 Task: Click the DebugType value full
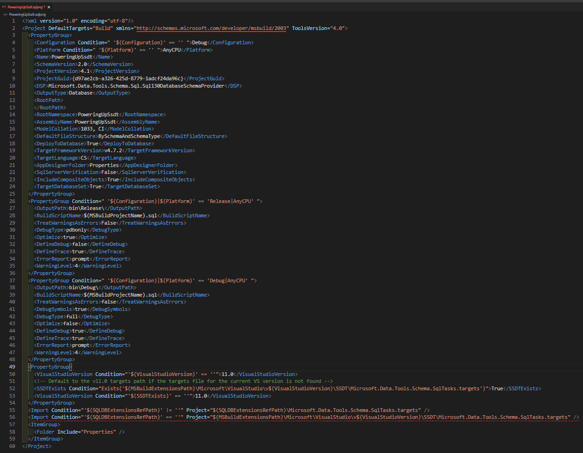point(72,316)
